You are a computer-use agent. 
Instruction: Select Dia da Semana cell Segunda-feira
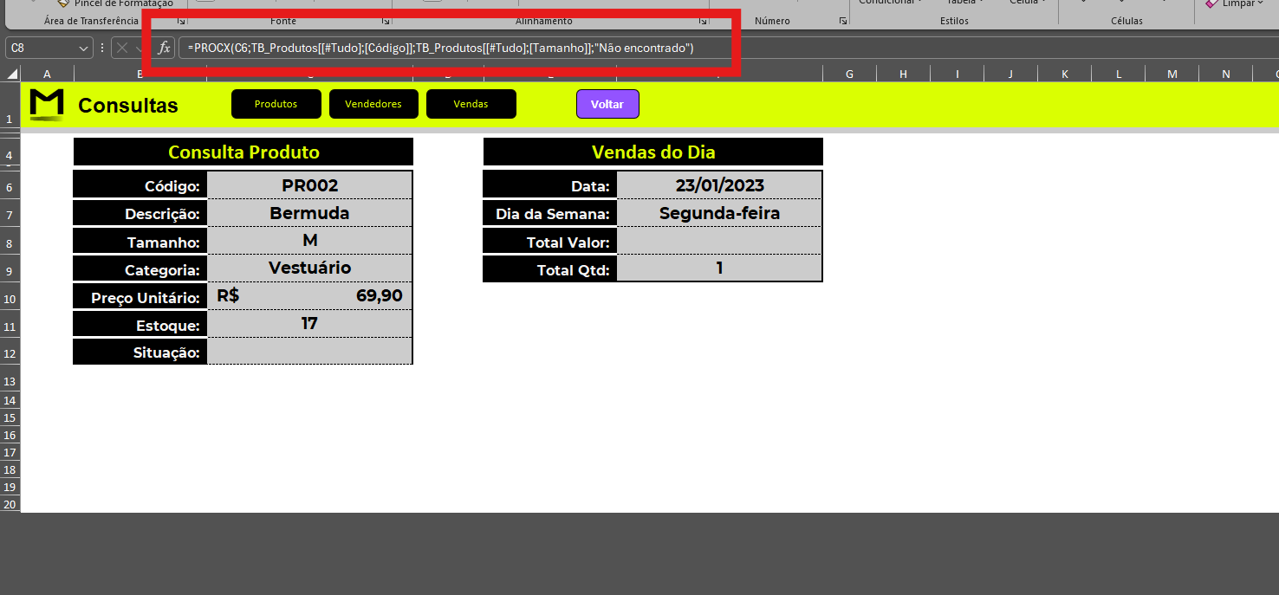coord(719,213)
